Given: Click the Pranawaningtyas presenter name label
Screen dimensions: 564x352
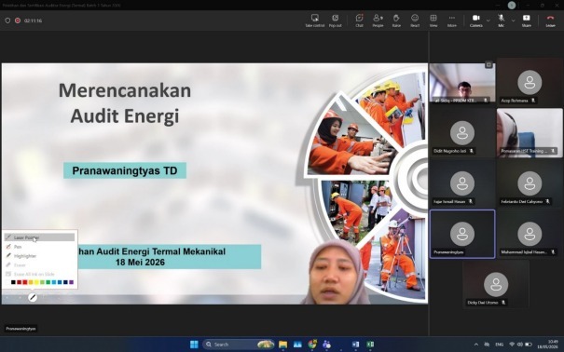Looking at the screenshot, I should [21, 329].
